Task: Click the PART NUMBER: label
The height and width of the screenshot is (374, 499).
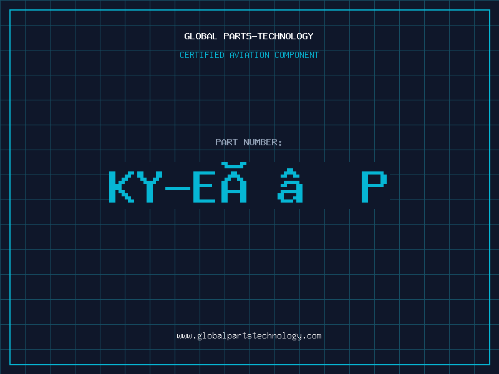Action: [249, 142]
